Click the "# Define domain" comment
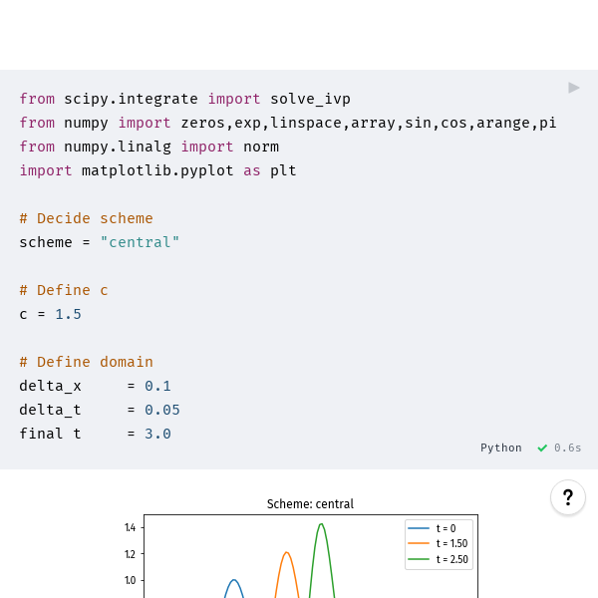This screenshot has width=598, height=598. point(86,362)
